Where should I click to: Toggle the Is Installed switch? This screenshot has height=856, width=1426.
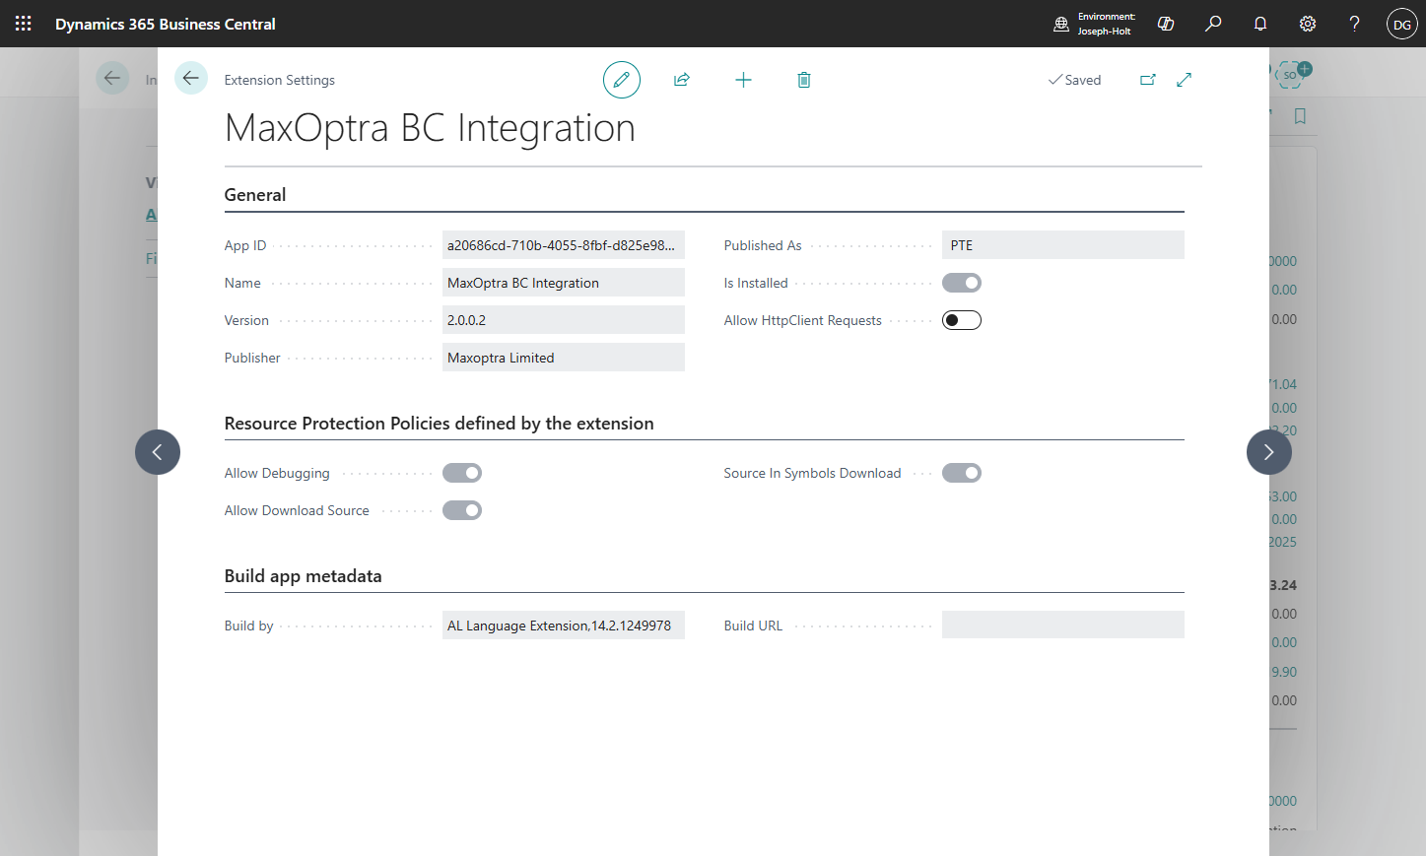(x=962, y=283)
